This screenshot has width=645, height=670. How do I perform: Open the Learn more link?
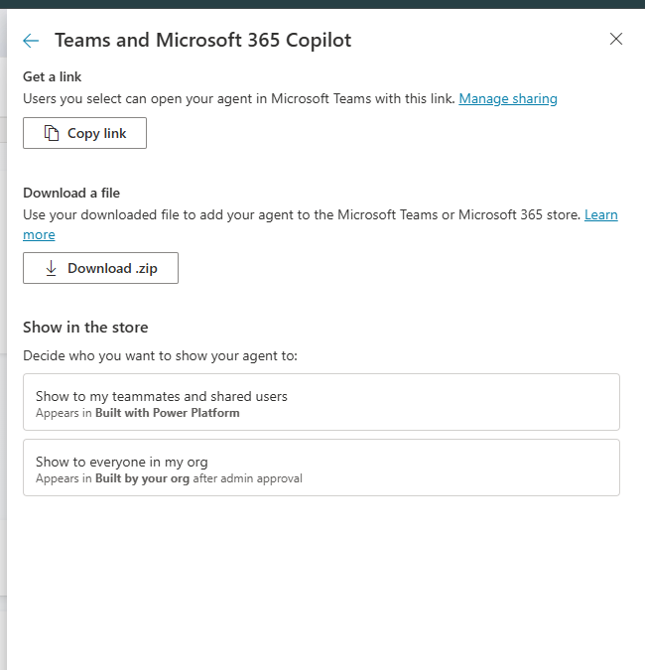600,214
